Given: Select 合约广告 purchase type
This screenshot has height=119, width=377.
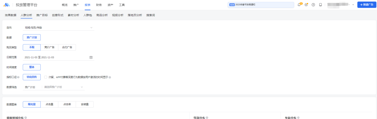Looking at the screenshot, I should (x=67, y=47).
